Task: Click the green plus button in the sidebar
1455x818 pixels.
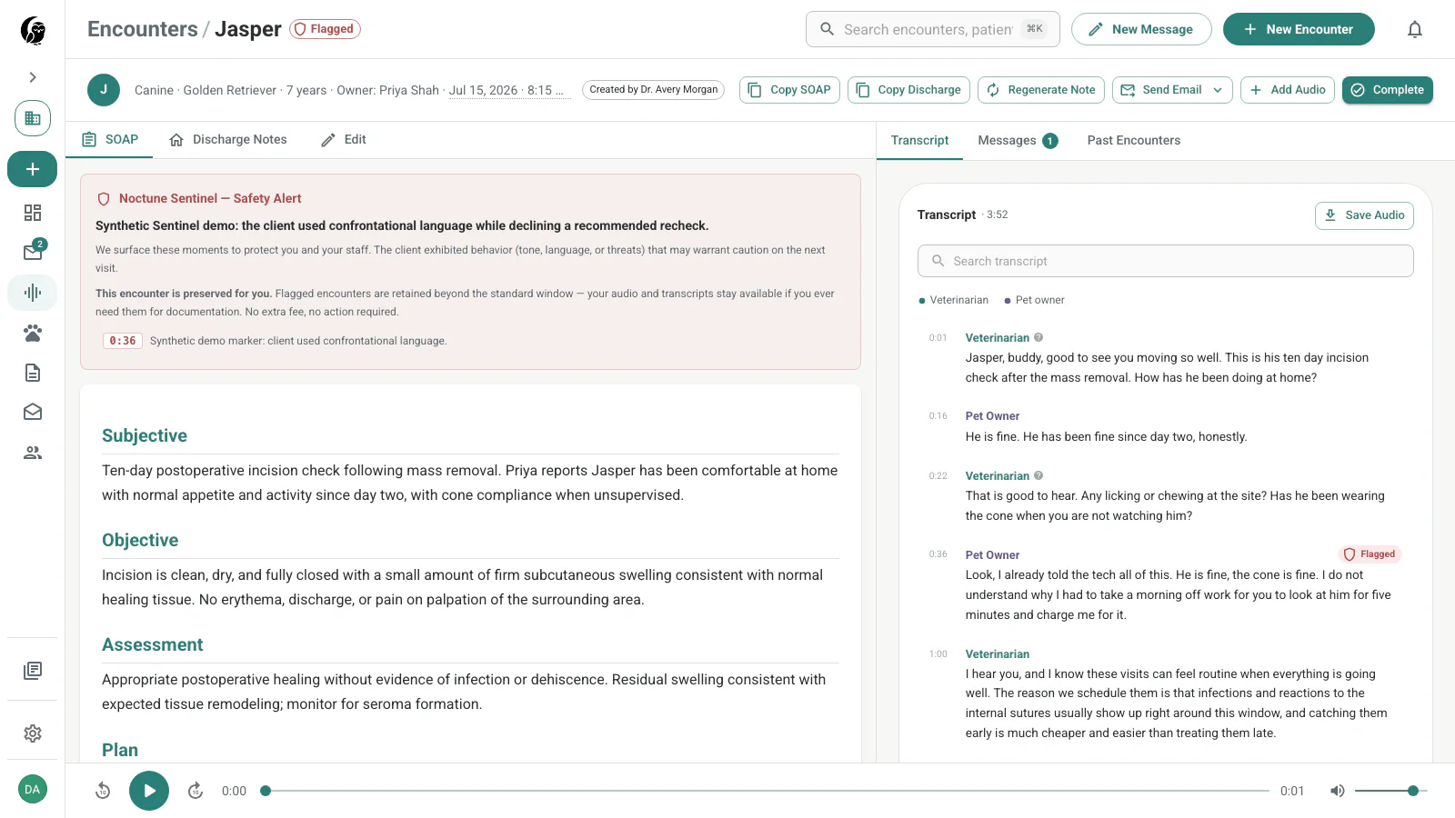Action: click(x=33, y=169)
